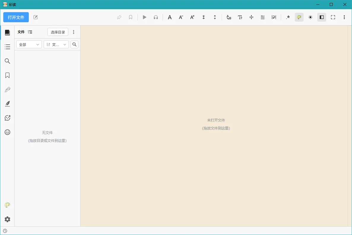Image resolution: width=352 pixels, height=235 pixels.
Task: Toggle the color palette button in toolbar
Action: click(x=299, y=17)
